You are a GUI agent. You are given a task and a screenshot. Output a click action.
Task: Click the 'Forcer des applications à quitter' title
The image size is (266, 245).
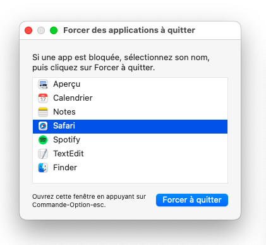[129, 30]
